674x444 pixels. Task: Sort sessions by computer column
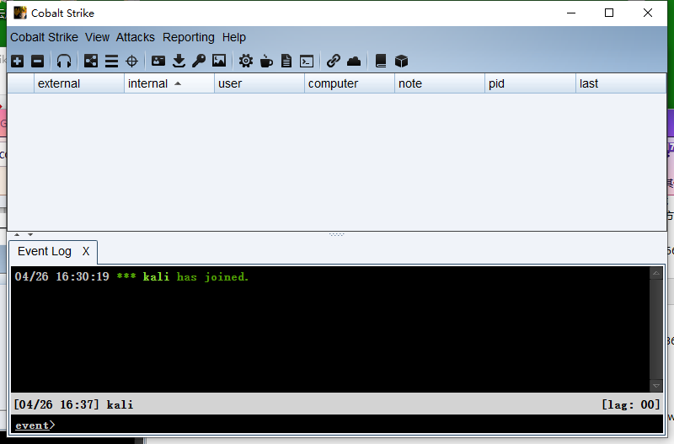(x=350, y=83)
